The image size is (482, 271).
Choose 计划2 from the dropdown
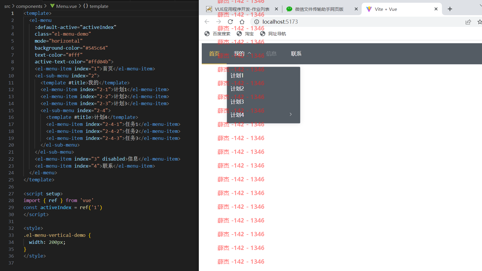click(x=264, y=88)
